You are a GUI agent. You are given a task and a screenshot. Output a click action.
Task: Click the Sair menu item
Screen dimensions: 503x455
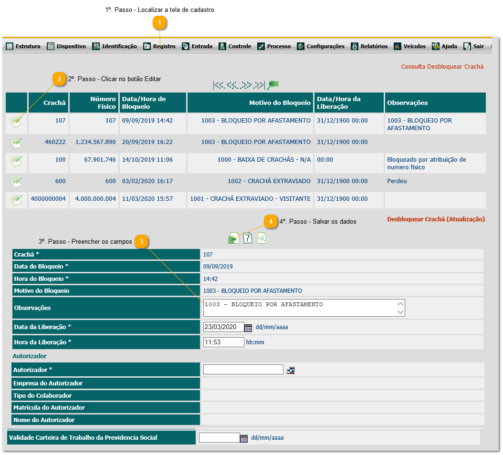pos(473,46)
